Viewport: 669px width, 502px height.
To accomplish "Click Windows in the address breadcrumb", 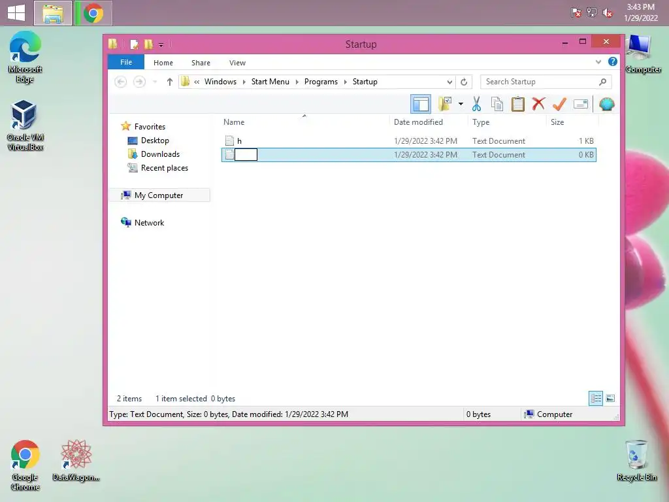I will coord(220,82).
